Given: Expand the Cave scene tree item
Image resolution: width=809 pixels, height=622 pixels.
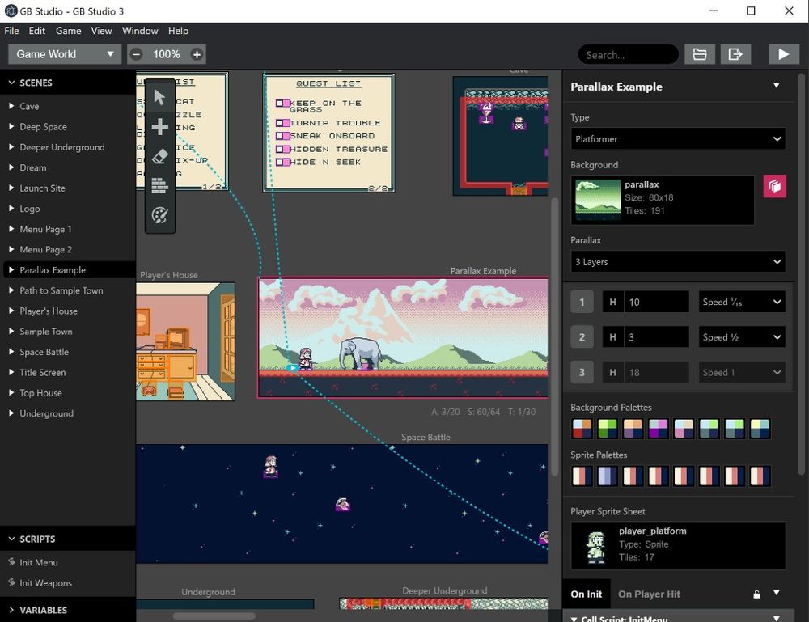Looking at the screenshot, I should click(11, 106).
